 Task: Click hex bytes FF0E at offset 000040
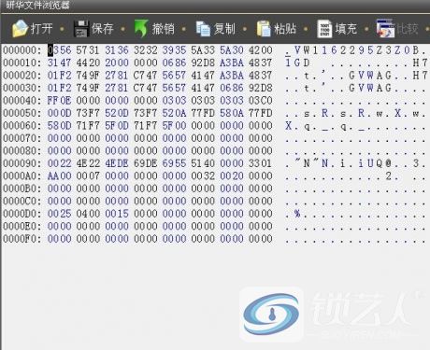[x=59, y=101]
